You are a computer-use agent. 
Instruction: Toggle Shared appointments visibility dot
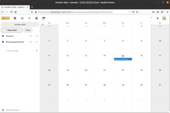coord(3,42)
